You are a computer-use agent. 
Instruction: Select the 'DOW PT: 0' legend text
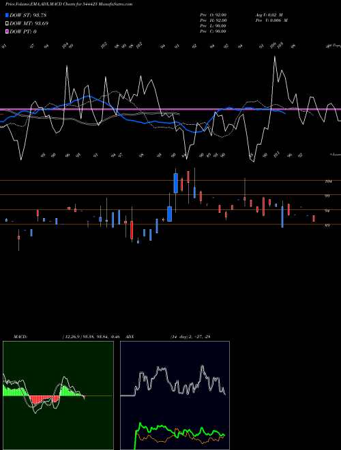[23, 32]
